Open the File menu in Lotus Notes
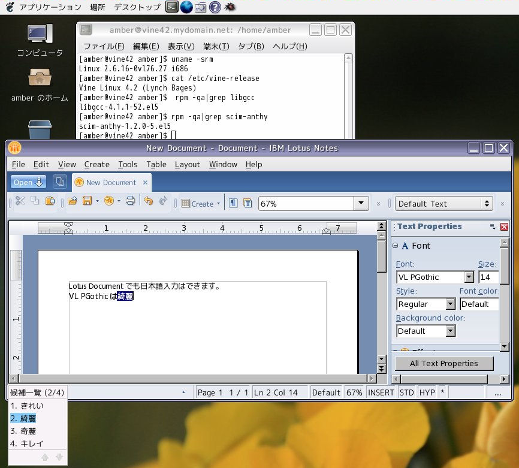The image size is (519, 468). [x=18, y=165]
